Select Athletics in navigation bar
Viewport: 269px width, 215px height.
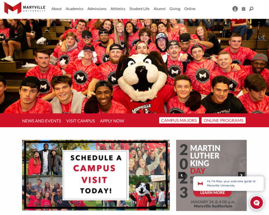point(118,9)
